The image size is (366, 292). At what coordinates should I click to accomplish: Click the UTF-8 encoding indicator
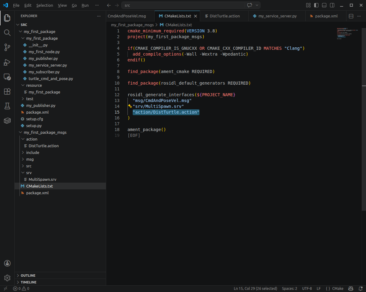[307, 288]
